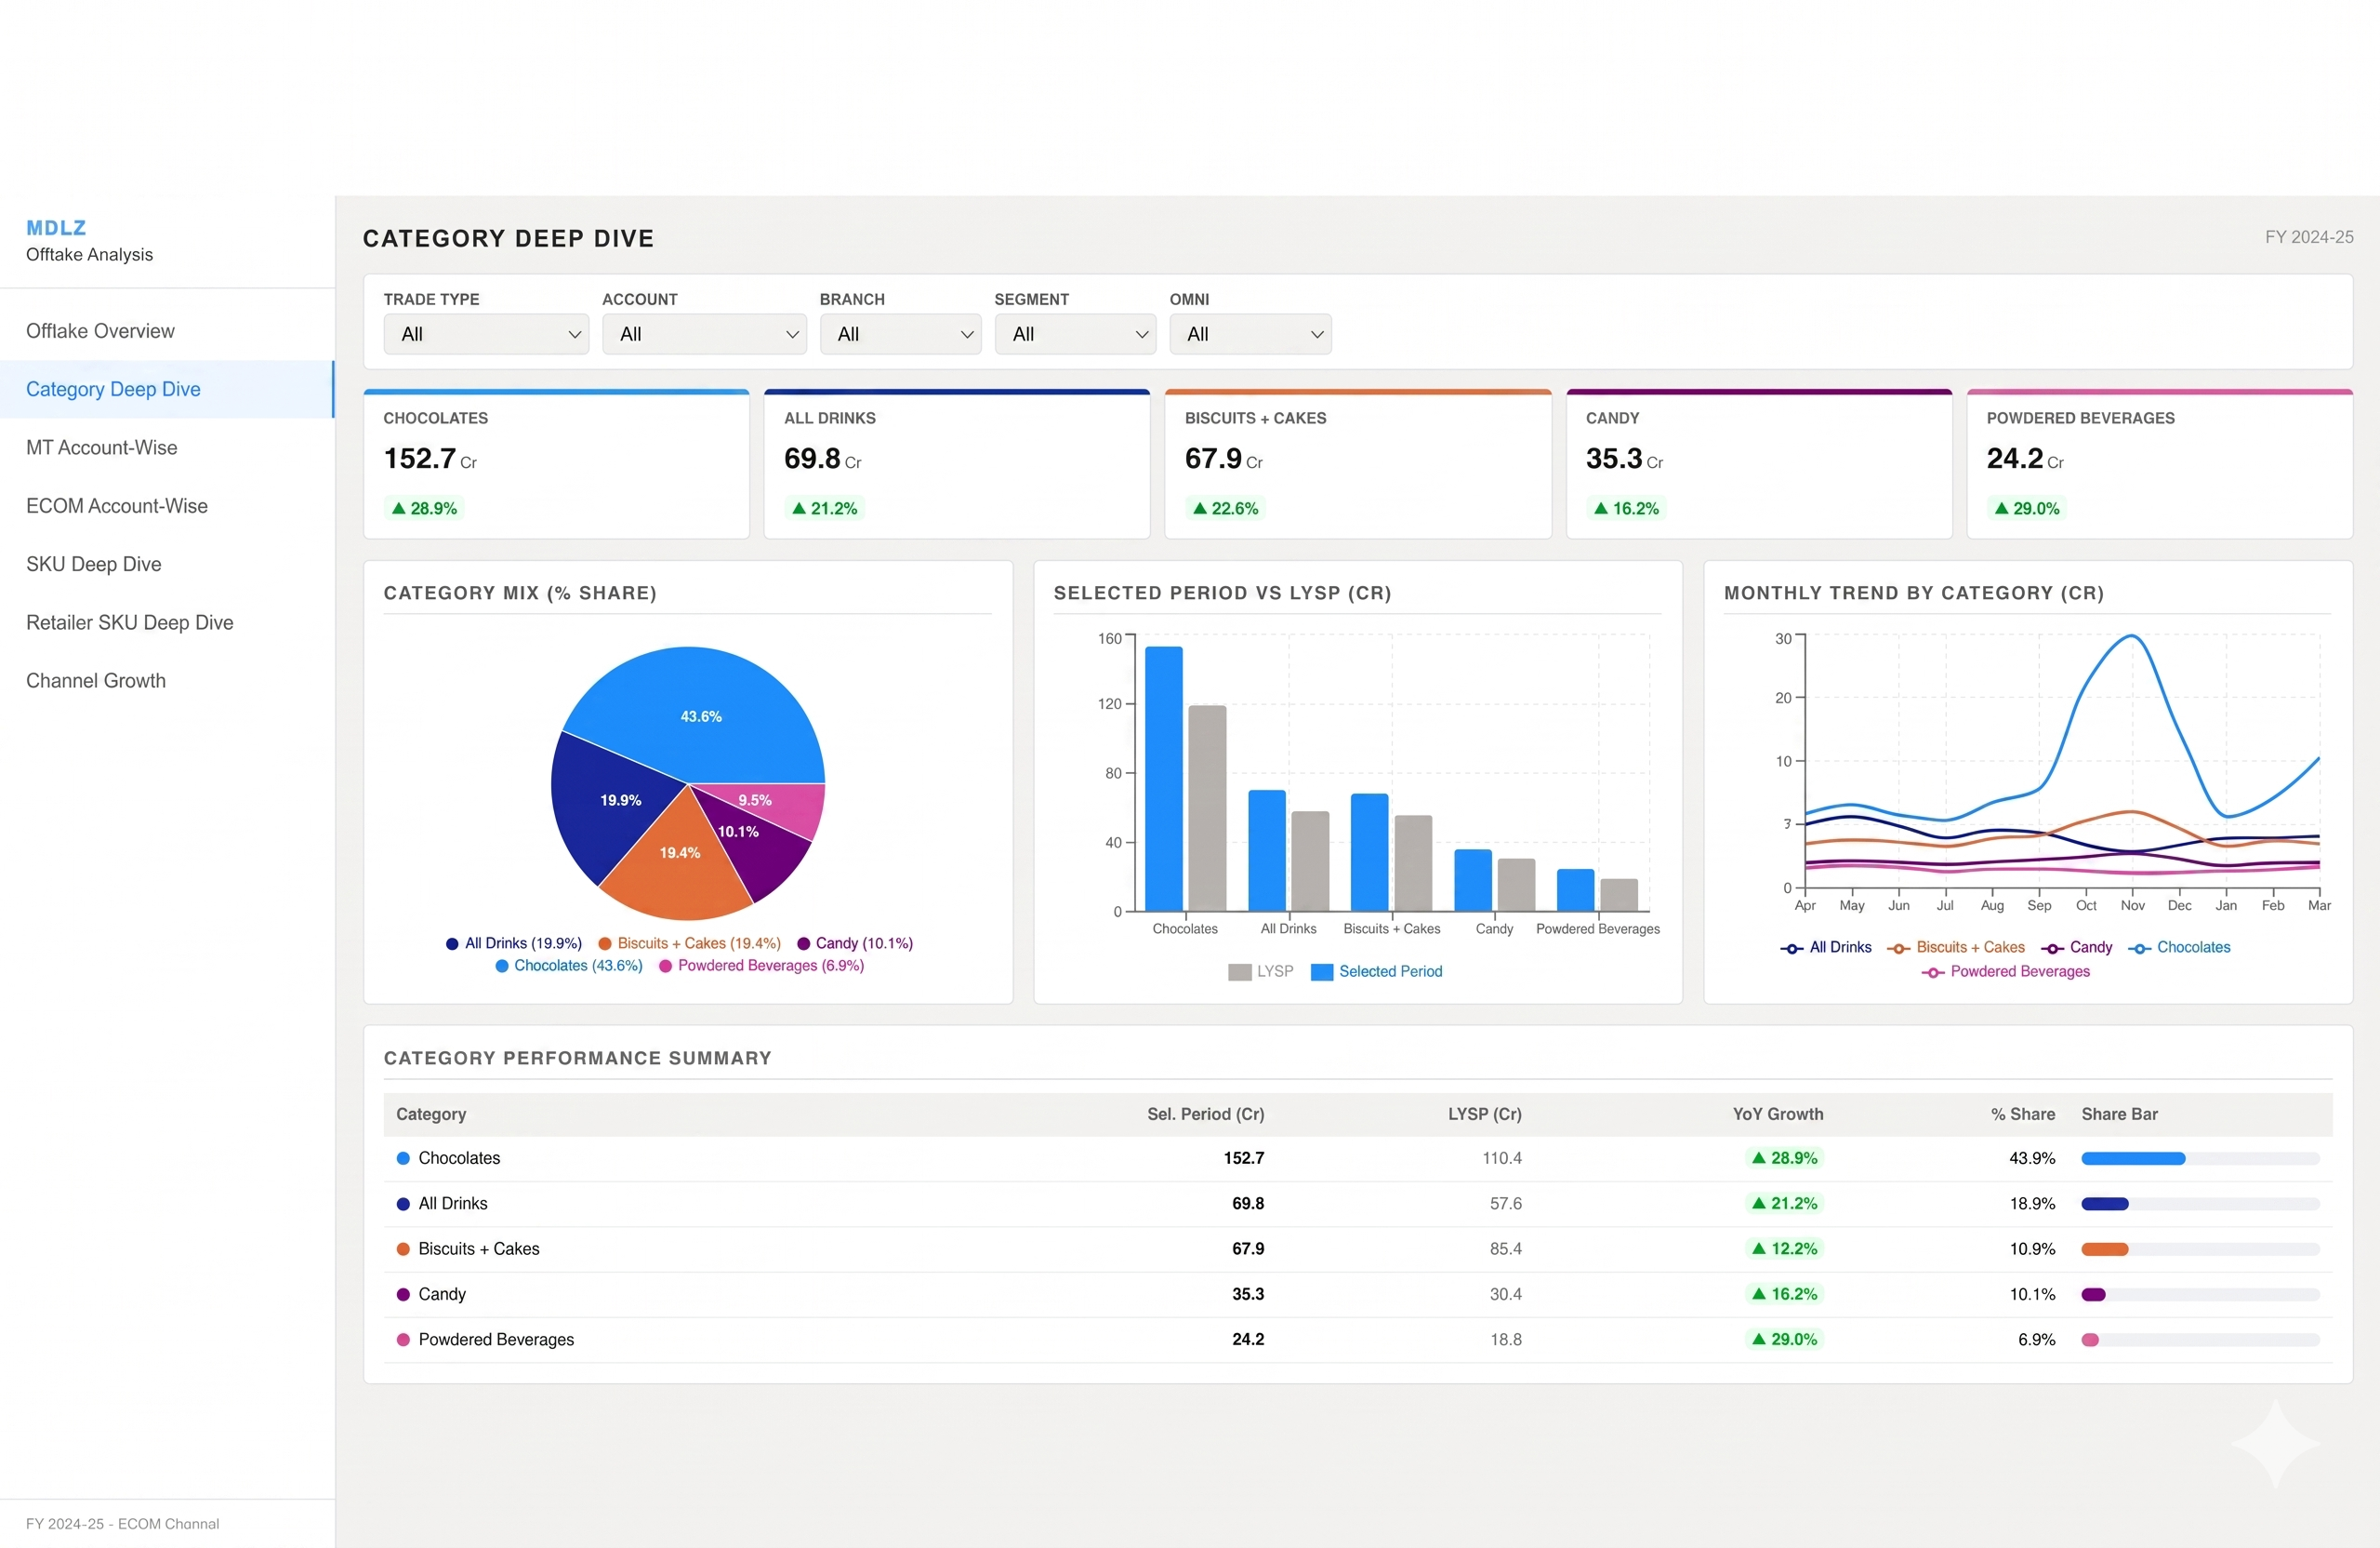Toggle Biscuits + Cakes (19.4%) pie legend

pos(689,943)
